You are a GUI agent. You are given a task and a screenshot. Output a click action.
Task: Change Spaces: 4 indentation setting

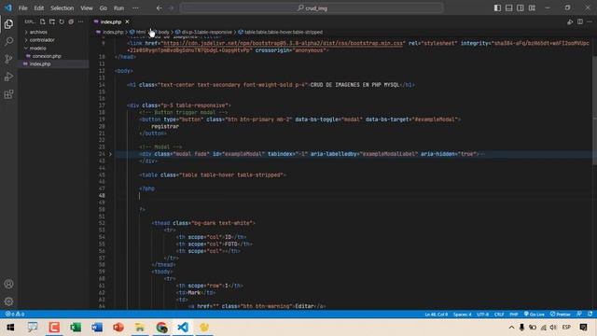(x=463, y=315)
